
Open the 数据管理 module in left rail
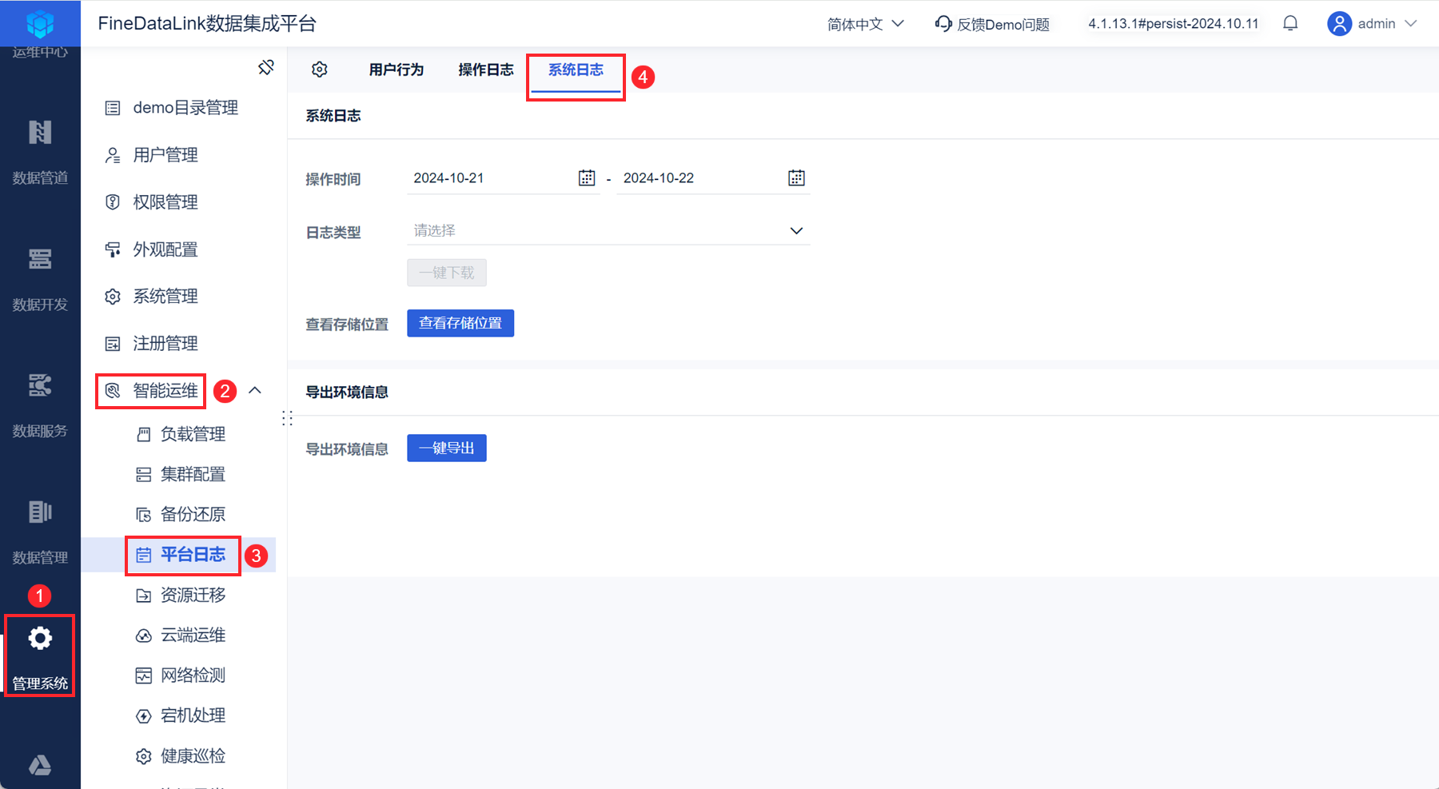[x=40, y=531]
